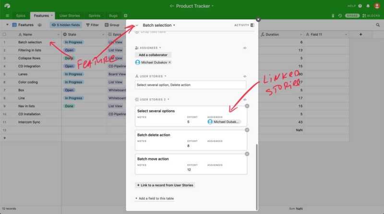Open the Field 11 column dropdown
This screenshot has height=214, width=384.
pos(346,35)
